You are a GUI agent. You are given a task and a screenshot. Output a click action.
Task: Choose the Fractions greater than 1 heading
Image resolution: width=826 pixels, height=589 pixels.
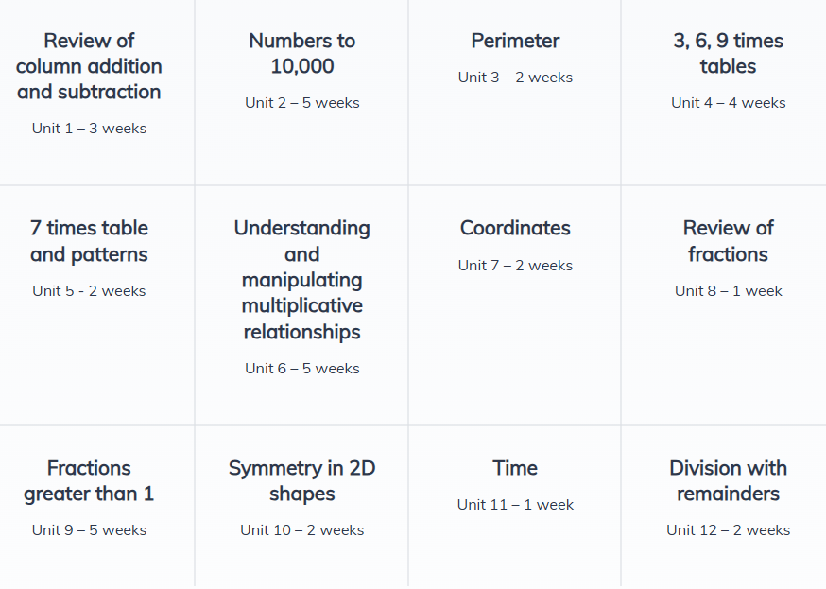coord(89,481)
